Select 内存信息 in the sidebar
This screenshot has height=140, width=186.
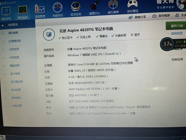[14, 57]
